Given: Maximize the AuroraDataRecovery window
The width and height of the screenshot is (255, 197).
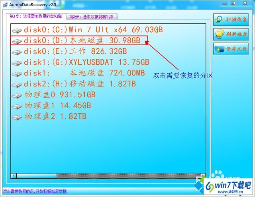Looking at the screenshot, I should (x=233, y=3).
